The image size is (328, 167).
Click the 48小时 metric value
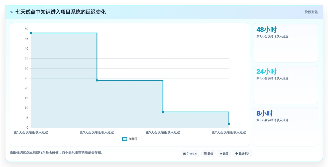click(x=267, y=30)
